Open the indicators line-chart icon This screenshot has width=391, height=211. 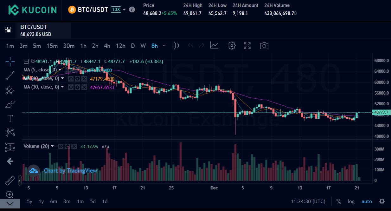[215, 46]
